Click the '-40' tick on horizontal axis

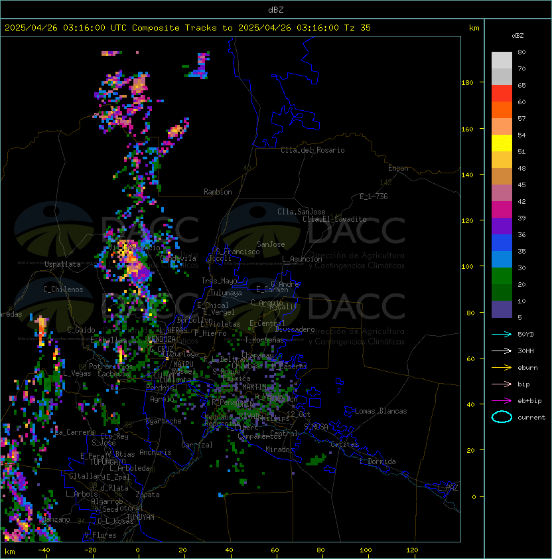pos(44,550)
